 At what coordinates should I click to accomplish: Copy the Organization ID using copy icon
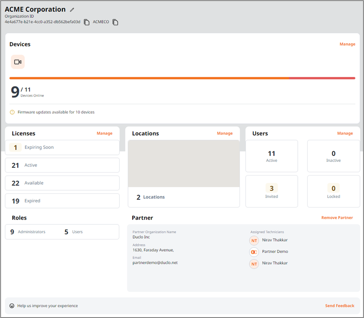[86, 22]
